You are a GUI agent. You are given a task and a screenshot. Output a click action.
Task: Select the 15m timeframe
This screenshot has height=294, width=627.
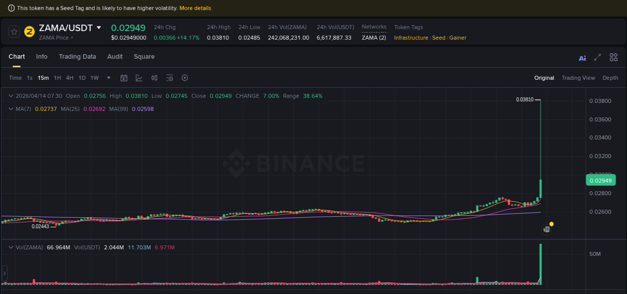pos(43,78)
